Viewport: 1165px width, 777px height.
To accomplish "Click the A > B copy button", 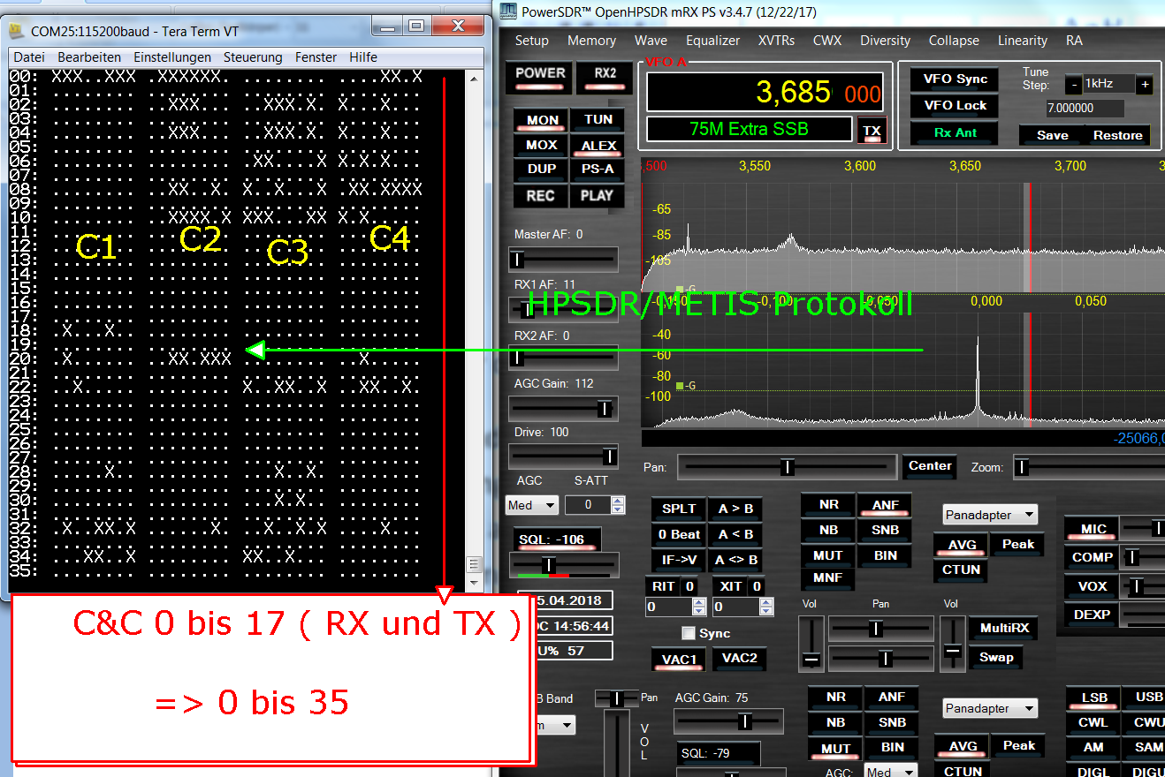I will 735,509.
